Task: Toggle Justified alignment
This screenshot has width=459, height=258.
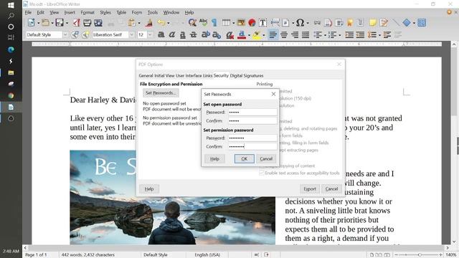Action: tap(306, 35)
